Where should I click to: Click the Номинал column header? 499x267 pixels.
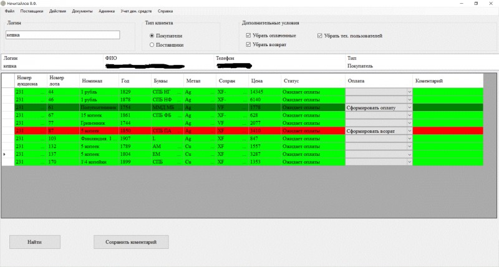click(99, 81)
